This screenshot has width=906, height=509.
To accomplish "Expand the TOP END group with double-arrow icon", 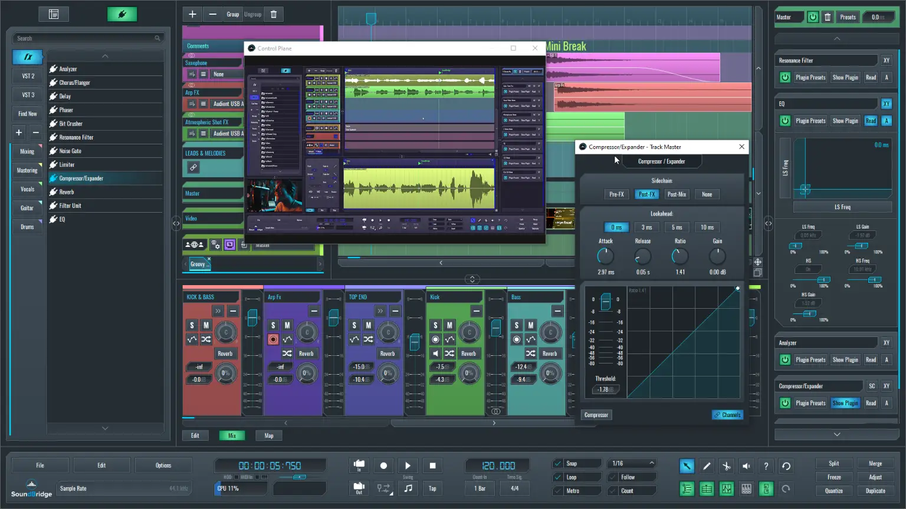I will pyautogui.click(x=380, y=311).
